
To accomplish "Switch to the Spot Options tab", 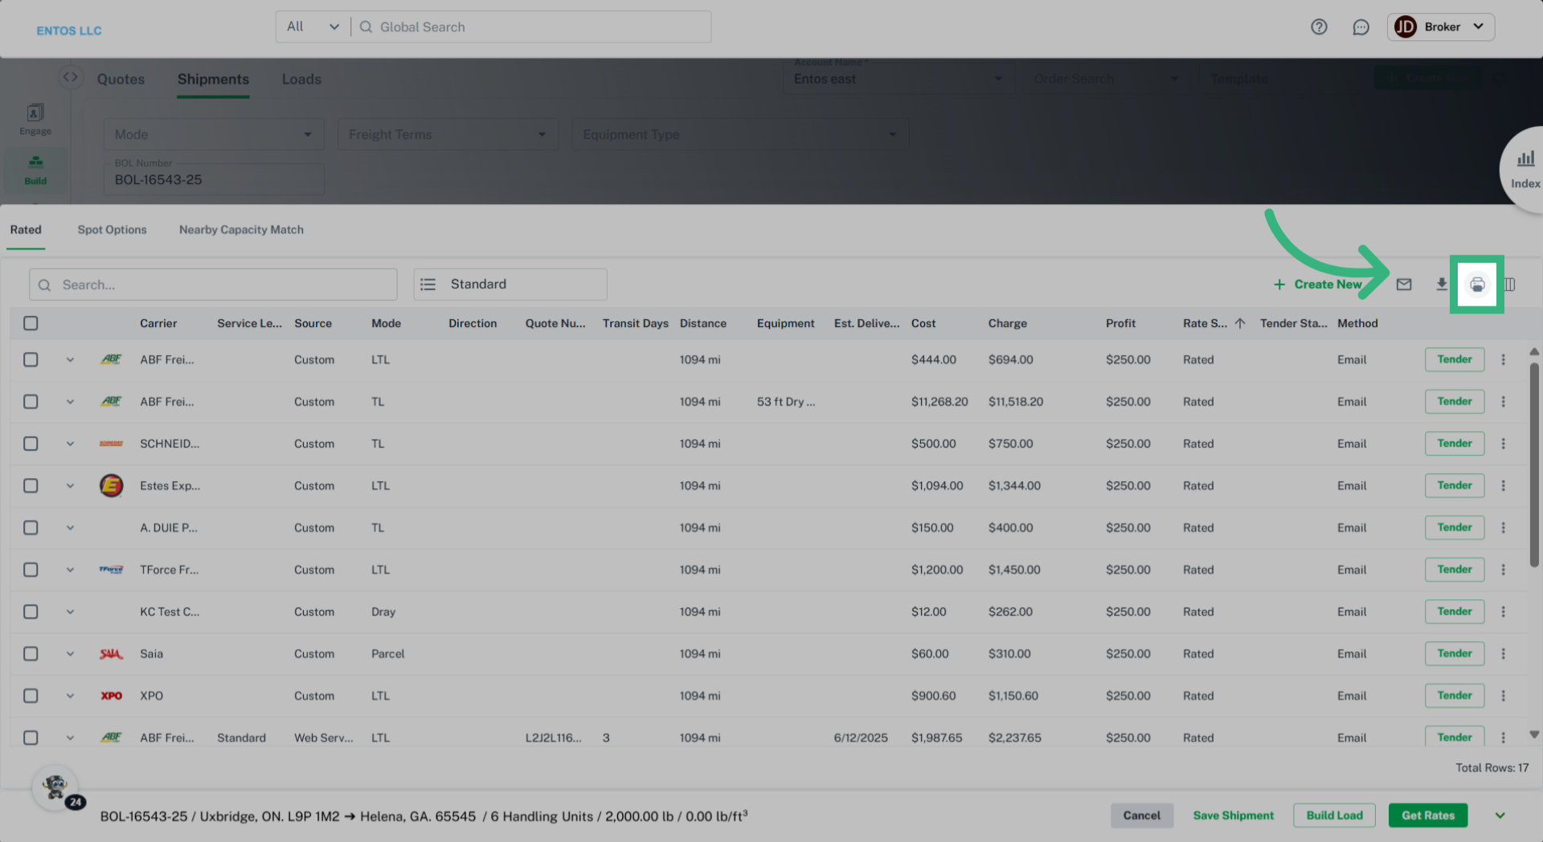I will coord(112,230).
